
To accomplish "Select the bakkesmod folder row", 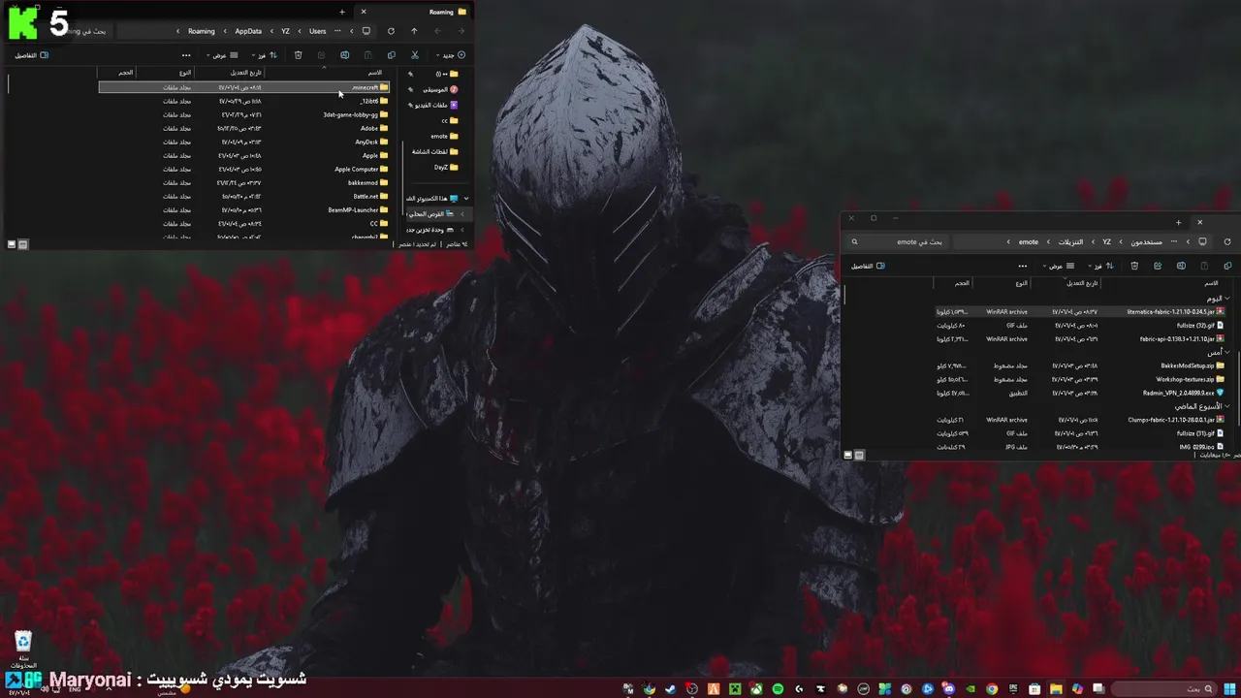I will tap(243, 182).
